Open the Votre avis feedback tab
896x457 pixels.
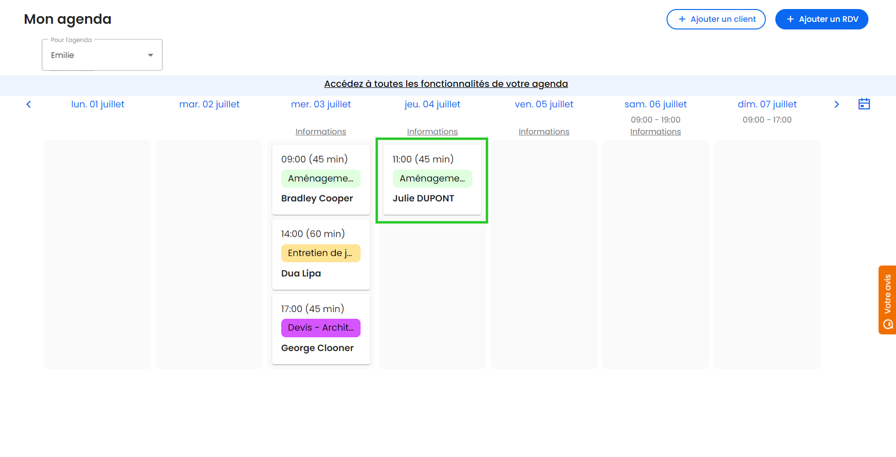click(x=887, y=300)
